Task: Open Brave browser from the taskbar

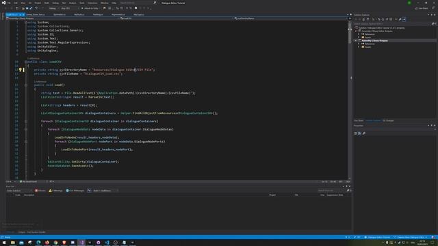Action: (x=64, y=243)
